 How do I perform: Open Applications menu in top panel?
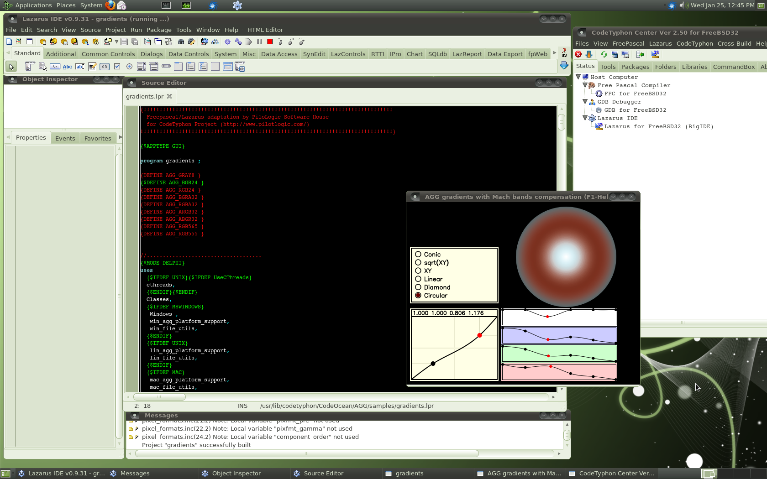click(x=33, y=5)
